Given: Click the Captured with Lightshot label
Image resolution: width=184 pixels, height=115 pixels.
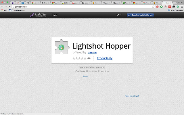Looking at the screenshot, I should pyautogui.click(x=92, y=67).
